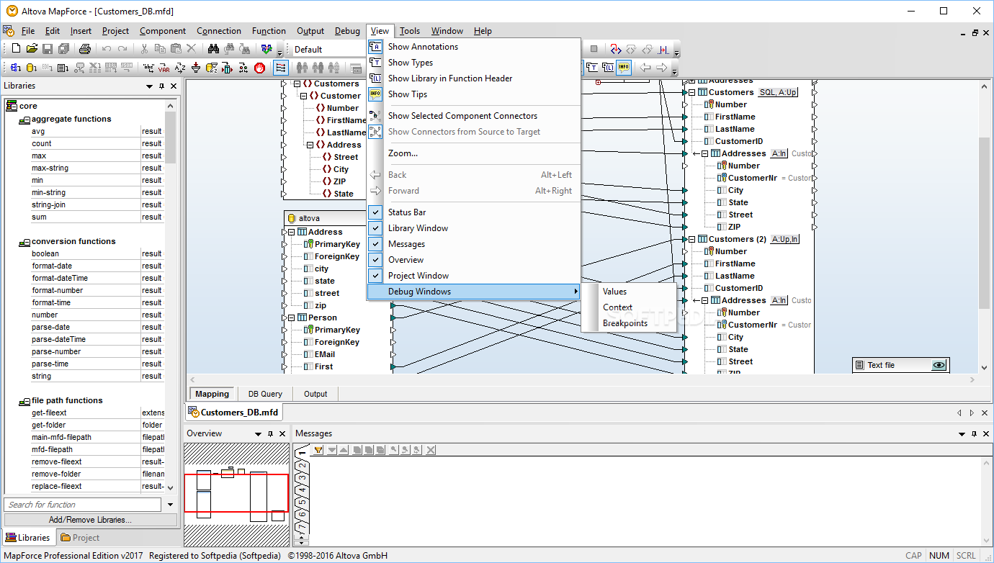
Task: Open Libraries panel menu dropdown arrow
Action: click(x=150, y=86)
